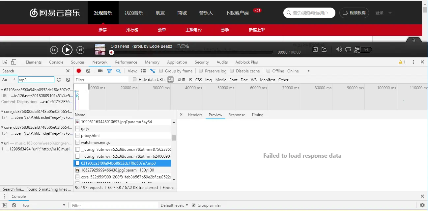Open the Online throttling dropdown

[x=299, y=71]
